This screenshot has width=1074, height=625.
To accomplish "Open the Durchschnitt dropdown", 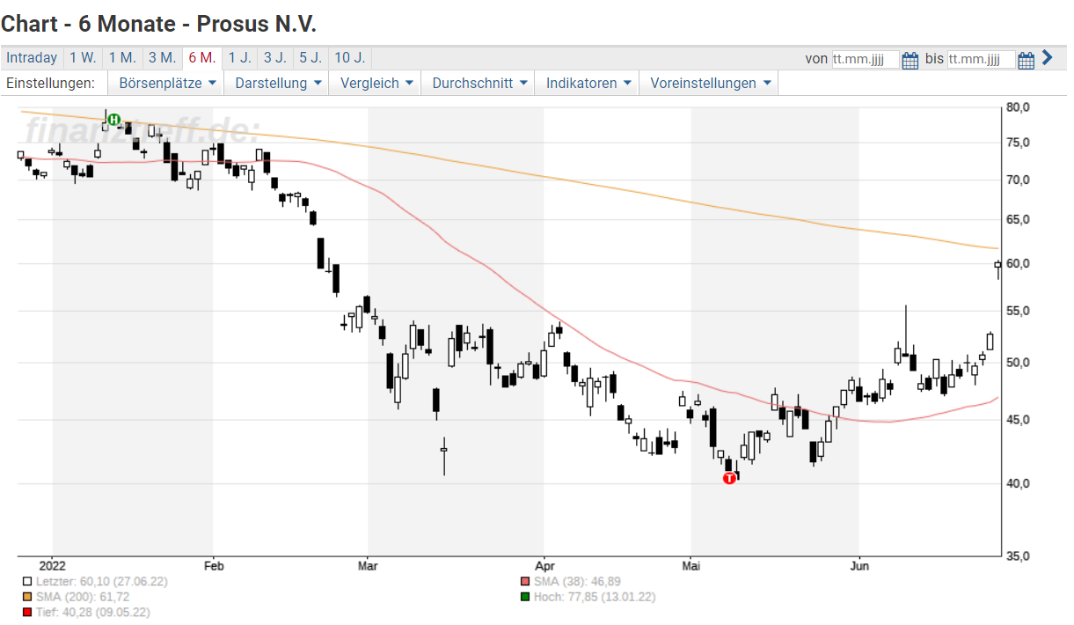I will [x=479, y=84].
